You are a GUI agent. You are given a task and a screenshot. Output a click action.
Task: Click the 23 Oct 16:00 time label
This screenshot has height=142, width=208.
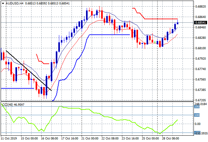(x=130, y=139)
